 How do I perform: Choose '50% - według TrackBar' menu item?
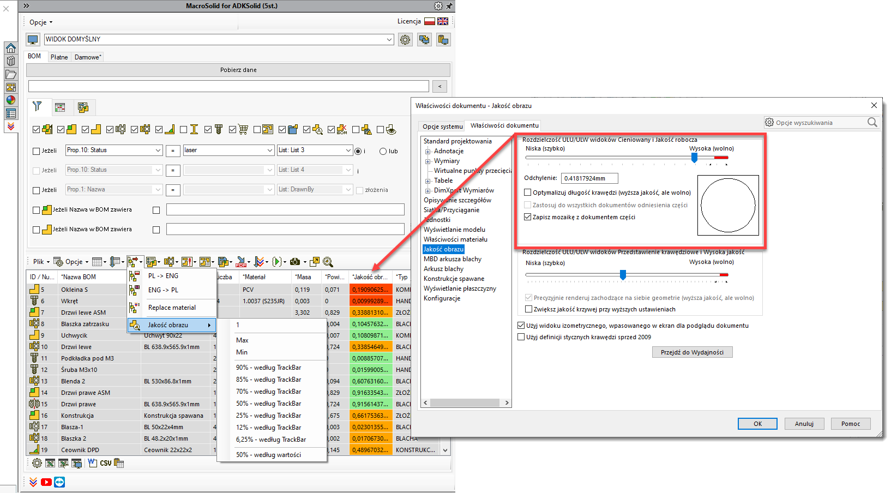pos(268,404)
